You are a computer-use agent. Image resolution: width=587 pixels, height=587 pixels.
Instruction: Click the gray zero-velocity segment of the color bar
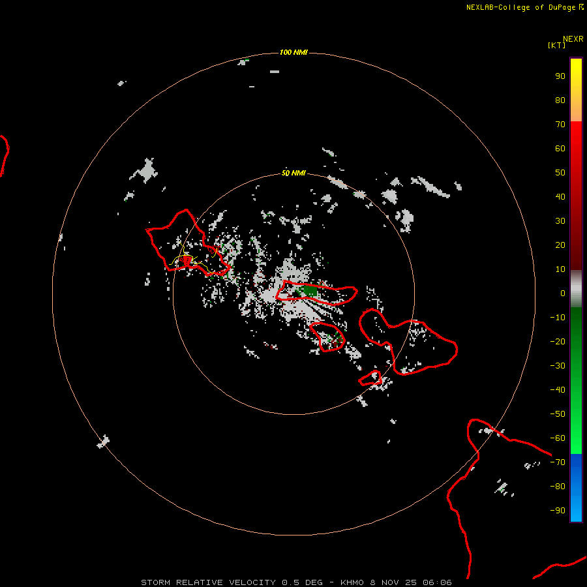pos(576,289)
